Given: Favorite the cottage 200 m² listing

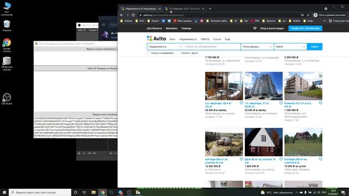Looking at the screenshot, I should 321,159.
